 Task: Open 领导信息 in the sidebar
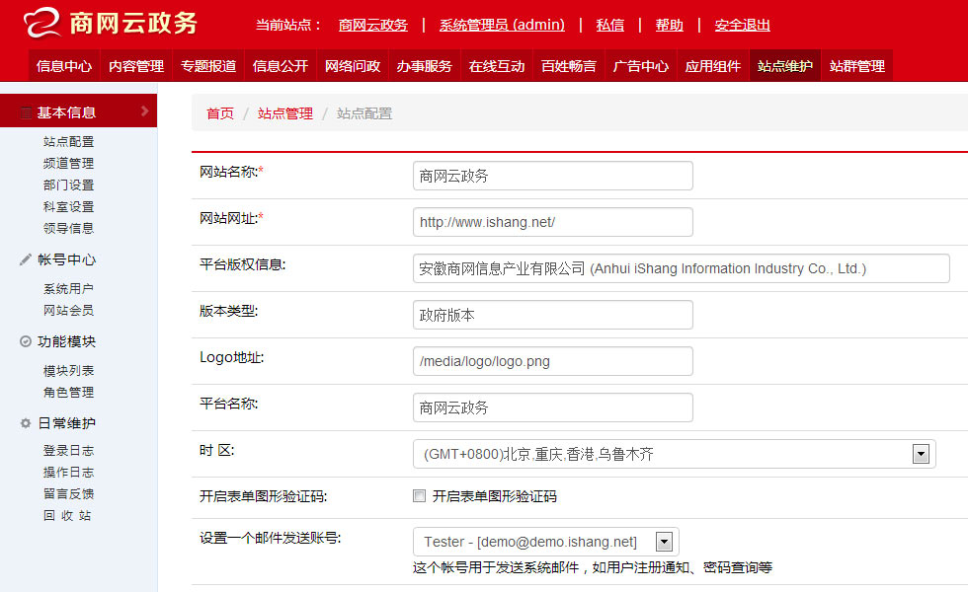pos(68,228)
